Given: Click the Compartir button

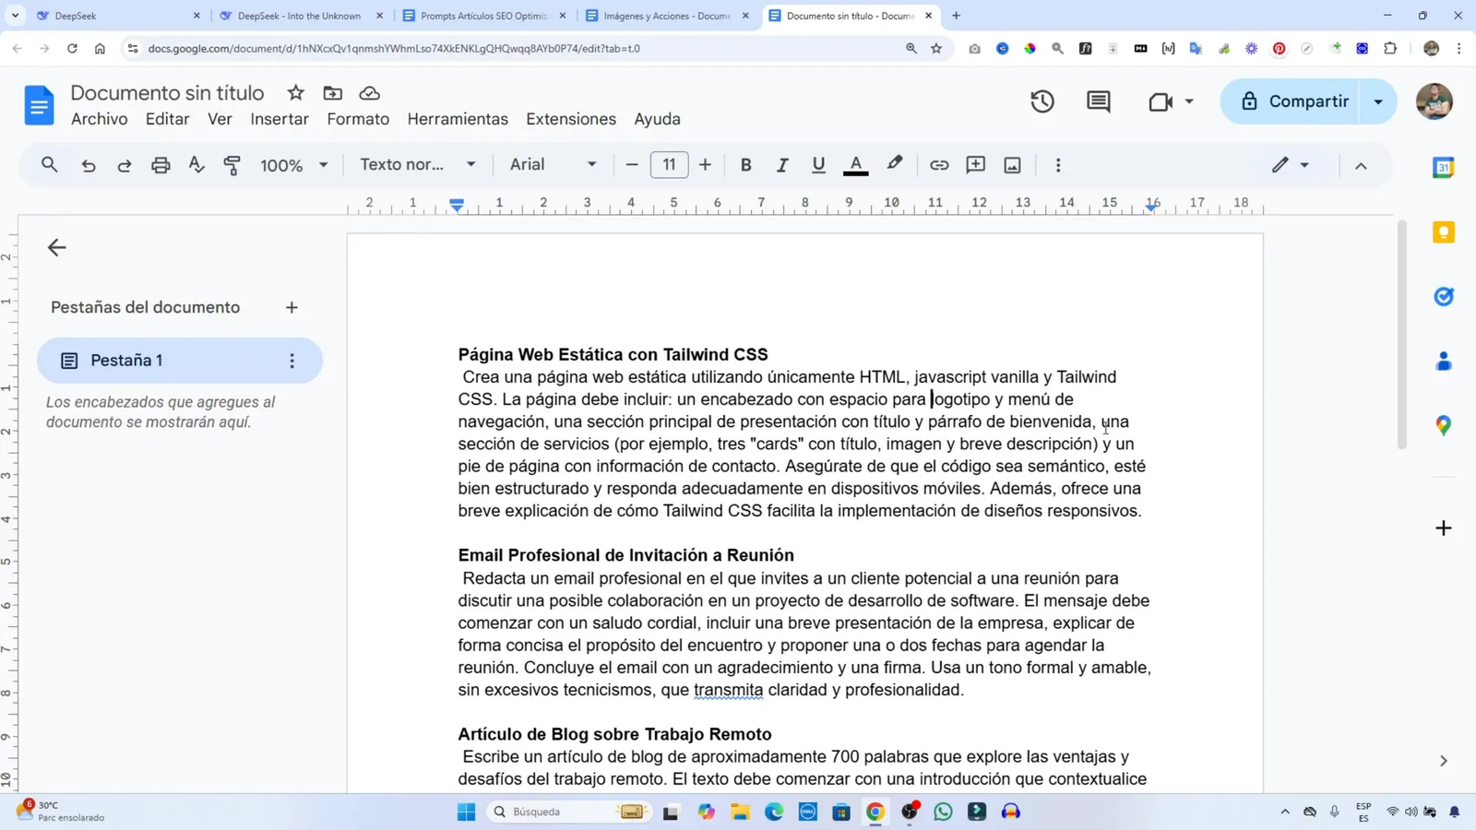Looking at the screenshot, I should tap(1293, 101).
